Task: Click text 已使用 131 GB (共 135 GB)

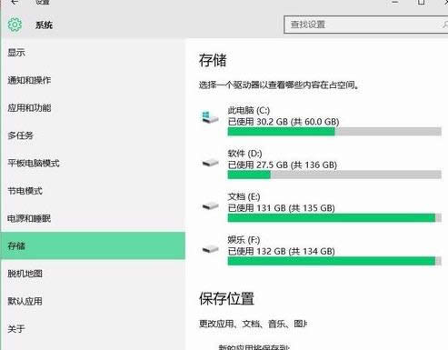Action: click(x=282, y=208)
